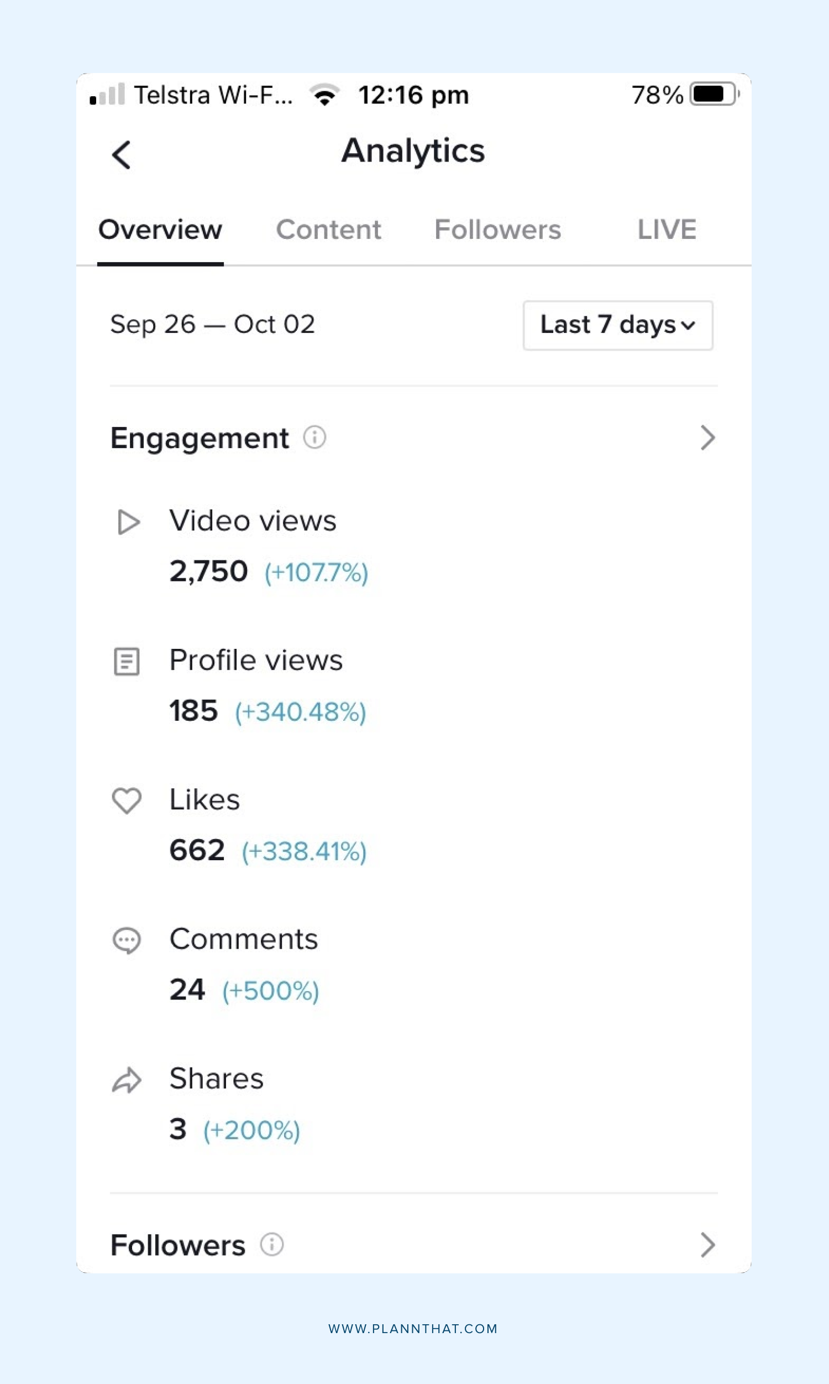Expand the Engagement section details
The image size is (829, 1384).
pyautogui.click(x=709, y=439)
